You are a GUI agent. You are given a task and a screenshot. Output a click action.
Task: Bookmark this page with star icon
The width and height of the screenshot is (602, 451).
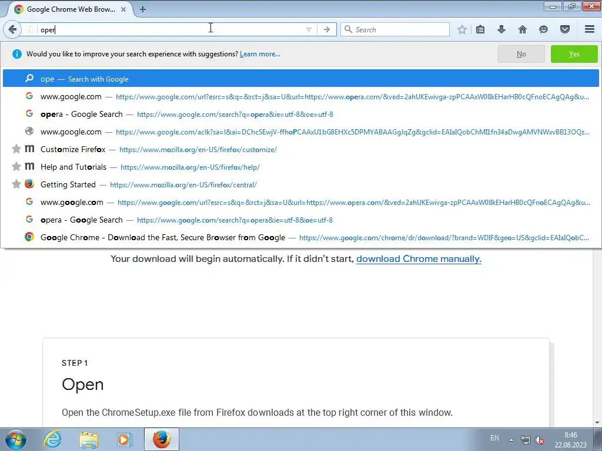tap(462, 29)
